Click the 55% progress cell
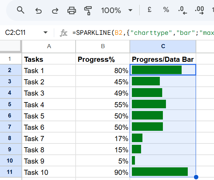214x180 pixels. pyautogui.click(x=103, y=104)
